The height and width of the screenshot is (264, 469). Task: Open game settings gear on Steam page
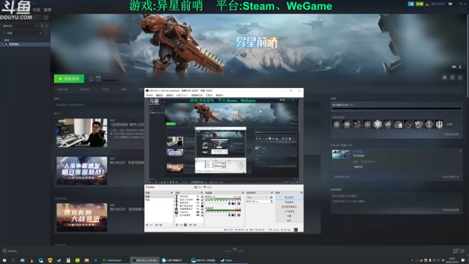[x=445, y=77]
